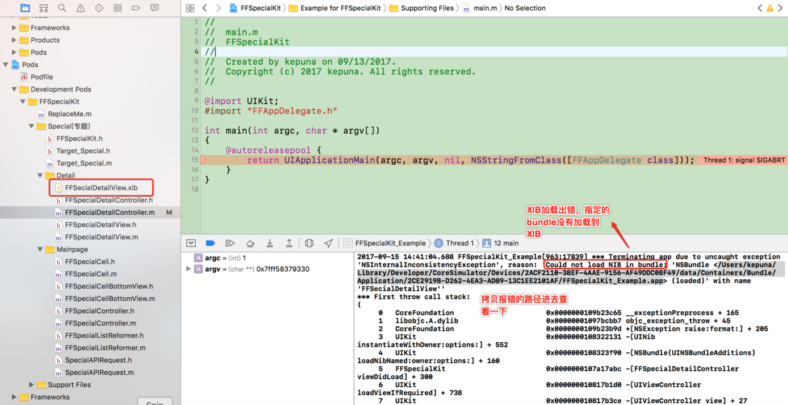788x405 pixels.
Task: Open the Test navigator diamond icon
Action: (x=99, y=8)
